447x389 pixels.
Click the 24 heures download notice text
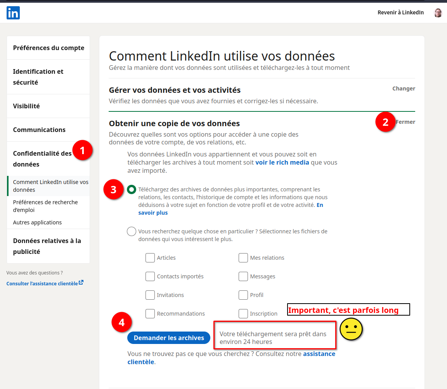[273, 338]
